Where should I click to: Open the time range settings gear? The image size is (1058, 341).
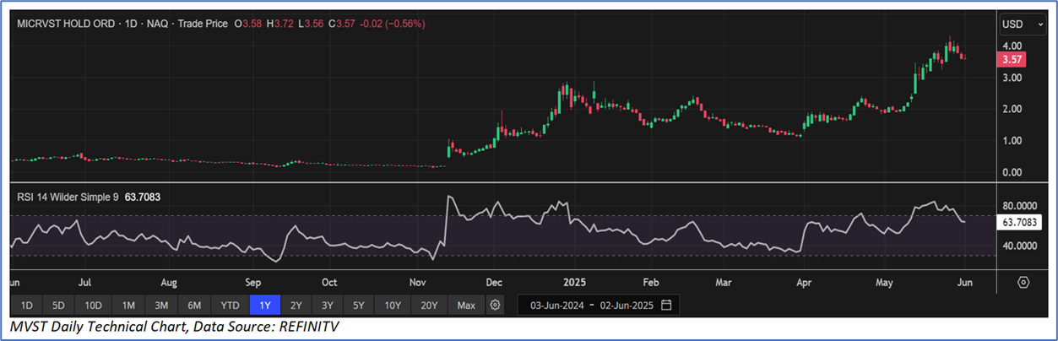[496, 305]
